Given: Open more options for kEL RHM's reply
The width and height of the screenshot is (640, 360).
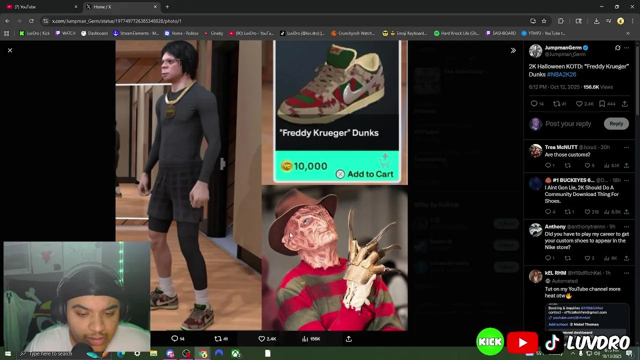Looking at the screenshot, I should point(626,273).
